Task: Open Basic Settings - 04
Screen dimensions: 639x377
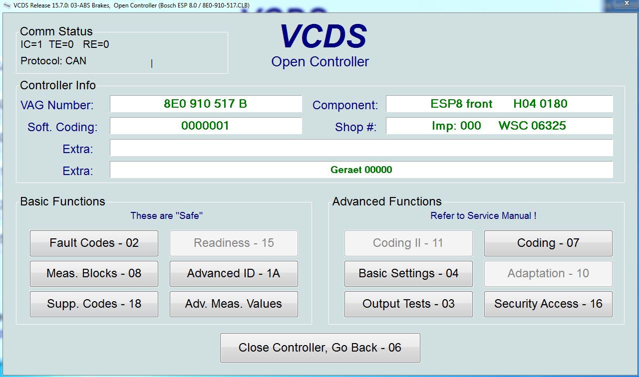Action: tap(408, 274)
